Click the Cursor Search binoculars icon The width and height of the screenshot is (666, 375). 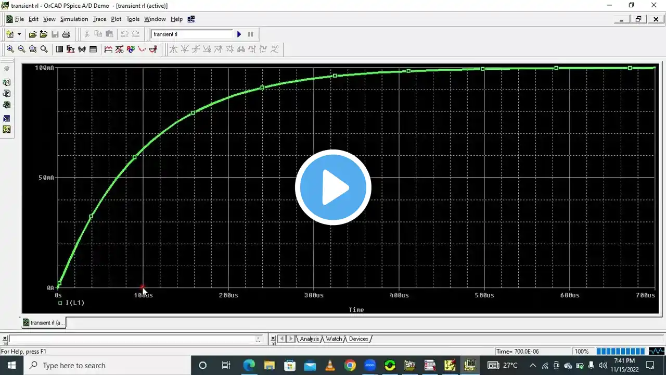(x=241, y=49)
